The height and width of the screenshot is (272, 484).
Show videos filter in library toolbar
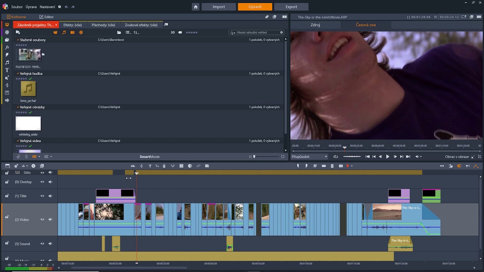(56, 32)
